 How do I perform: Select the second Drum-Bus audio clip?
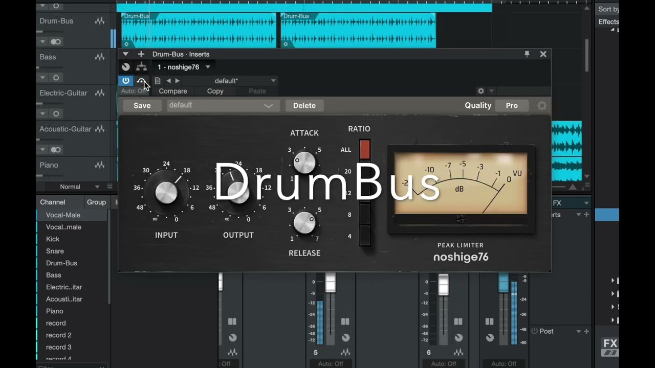point(358,30)
